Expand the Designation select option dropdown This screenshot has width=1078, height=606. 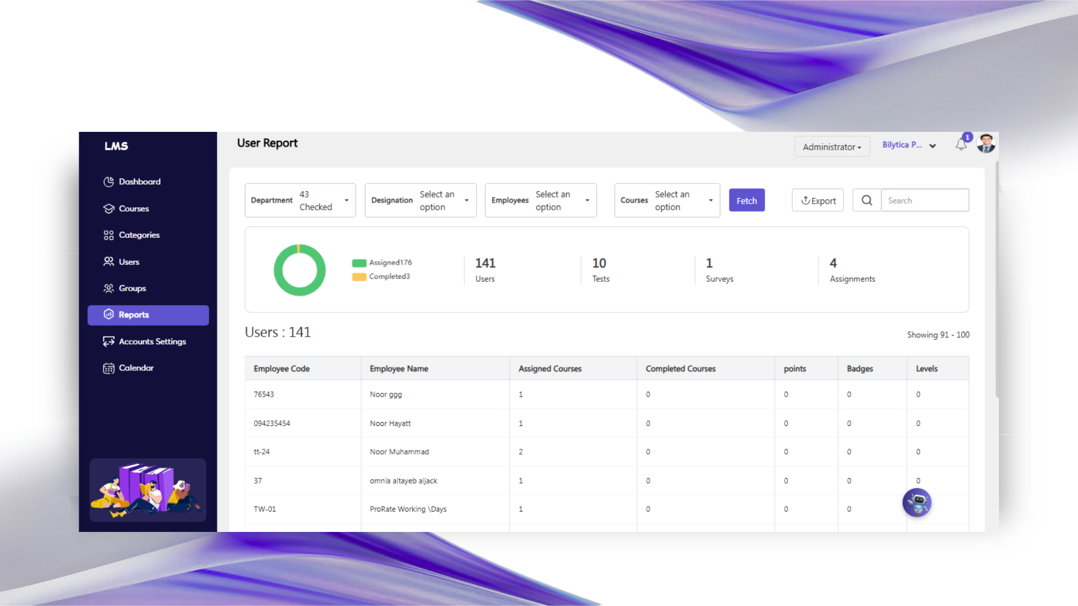[x=420, y=200]
